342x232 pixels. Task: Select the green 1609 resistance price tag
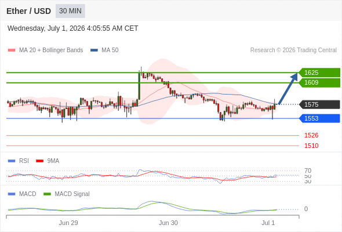coord(319,83)
